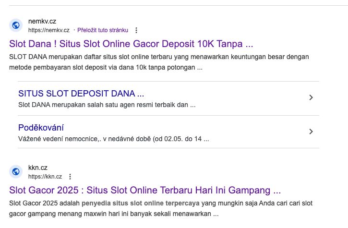
Task: Click the bold text penyedia situs slot online terpercaya
Action: tap(141, 203)
